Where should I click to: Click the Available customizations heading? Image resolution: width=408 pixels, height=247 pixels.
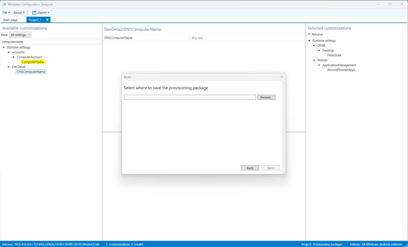point(25,28)
